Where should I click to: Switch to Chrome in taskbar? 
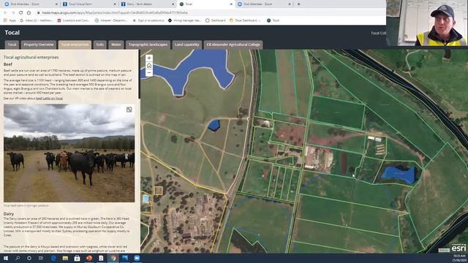click(113, 258)
